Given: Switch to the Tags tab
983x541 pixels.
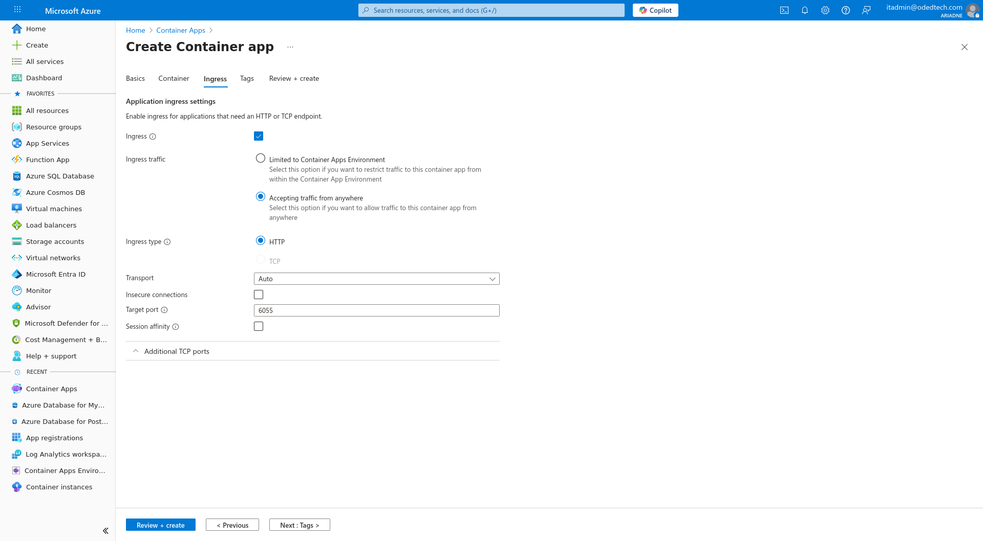Looking at the screenshot, I should (247, 78).
